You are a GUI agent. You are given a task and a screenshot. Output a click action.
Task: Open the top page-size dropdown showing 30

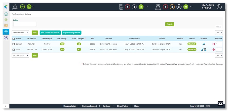(x=219, y=33)
